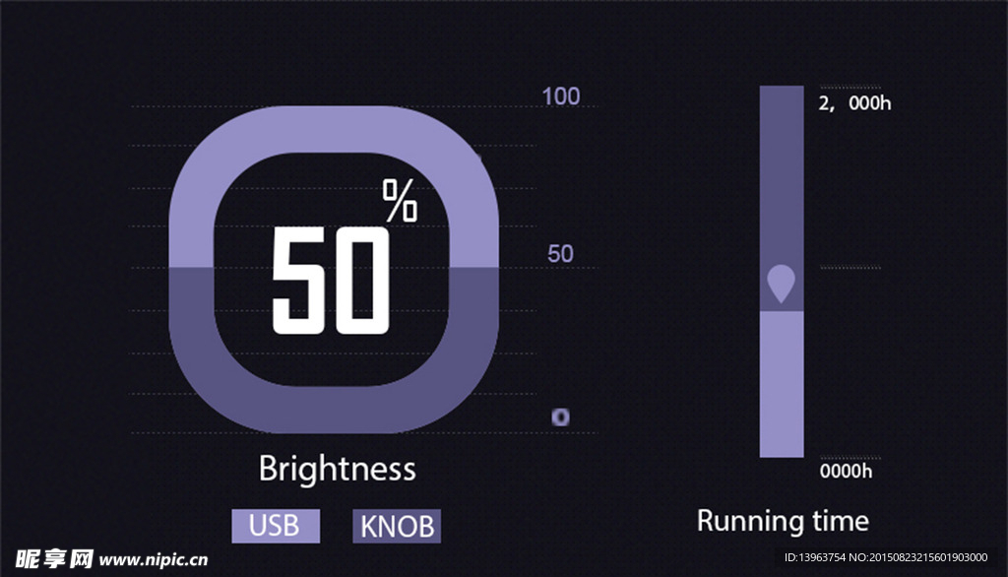Click the teardrop marker on running time bar

(781, 283)
